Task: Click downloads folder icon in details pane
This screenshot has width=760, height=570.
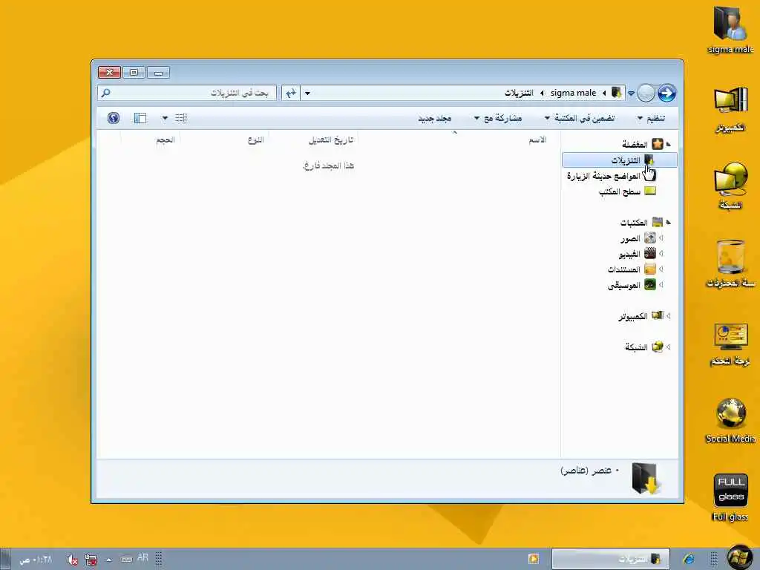Action: pyautogui.click(x=646, y=478)
